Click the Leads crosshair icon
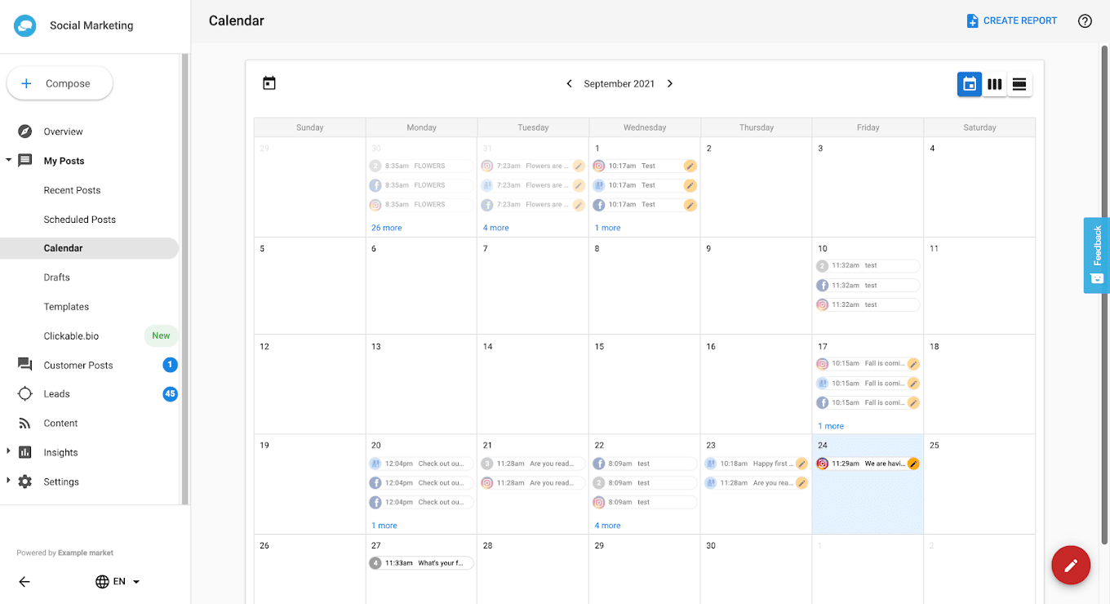The height and width of the screenshot is (604, 1110). click(25, 394)
